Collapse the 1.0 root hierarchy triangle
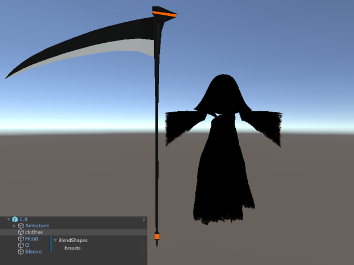The height and width of the screenshot is (265, 354). pyautogui.click(x=9, y=219)
